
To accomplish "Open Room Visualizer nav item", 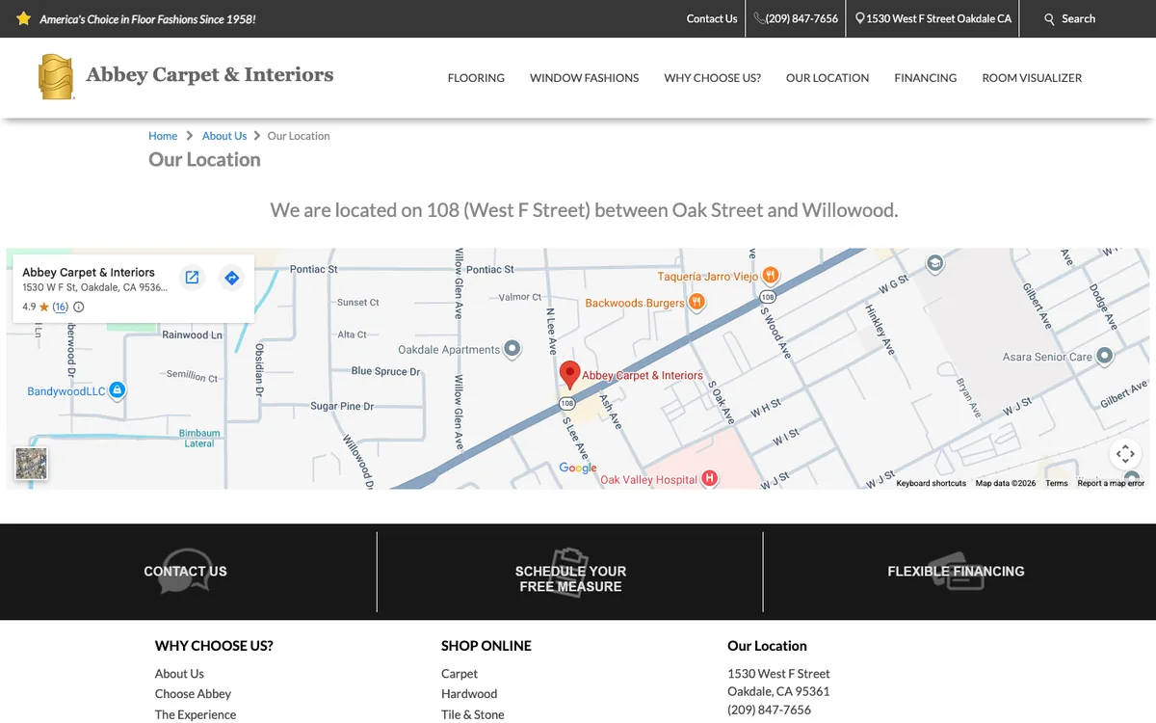I will click(1032, 78).
